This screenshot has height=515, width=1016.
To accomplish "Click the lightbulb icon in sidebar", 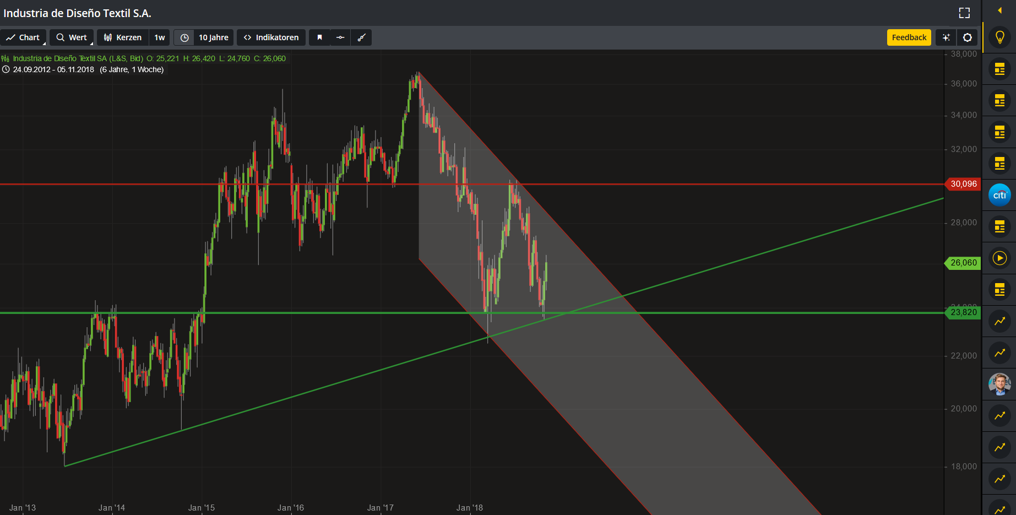I will pos(999,37).
